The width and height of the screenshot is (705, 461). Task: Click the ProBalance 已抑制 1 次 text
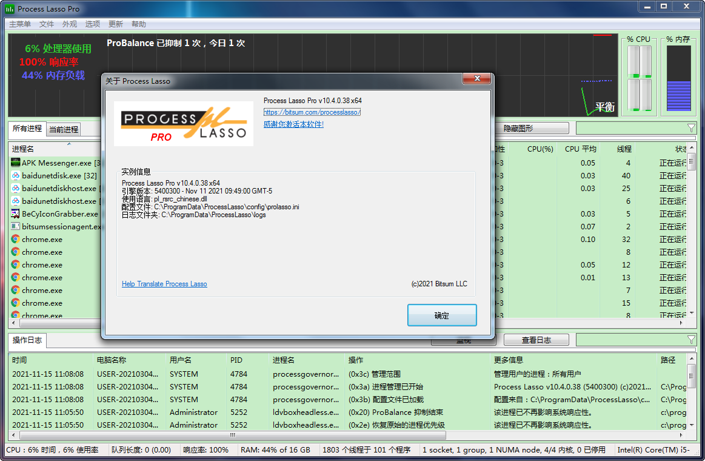(x=154, y=43)
